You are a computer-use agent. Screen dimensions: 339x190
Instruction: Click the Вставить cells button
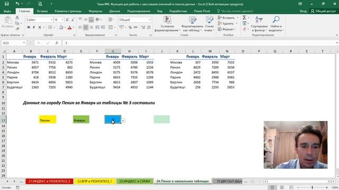point(228,17)
